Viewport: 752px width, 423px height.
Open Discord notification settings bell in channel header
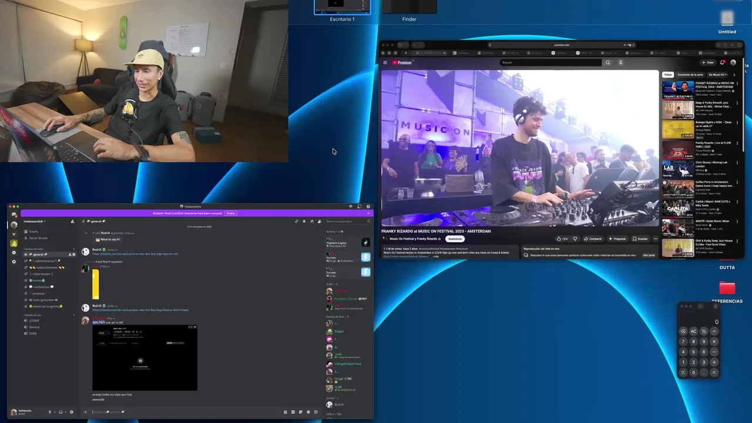(x=304, y=221)
